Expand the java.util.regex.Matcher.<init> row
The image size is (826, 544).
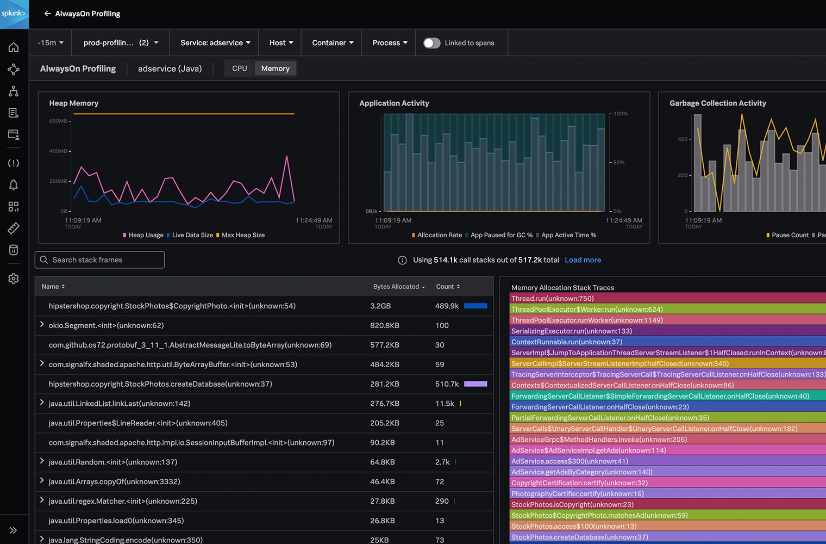[42, 500]
